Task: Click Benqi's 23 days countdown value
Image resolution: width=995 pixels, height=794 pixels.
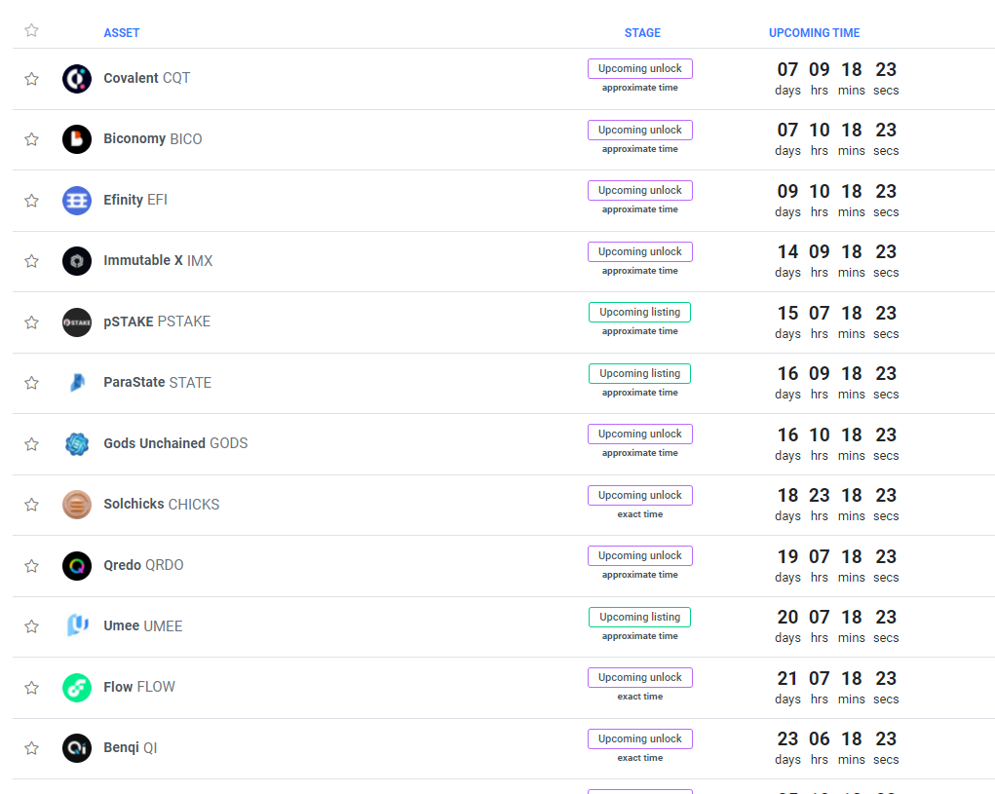Action: click(787, 738)
